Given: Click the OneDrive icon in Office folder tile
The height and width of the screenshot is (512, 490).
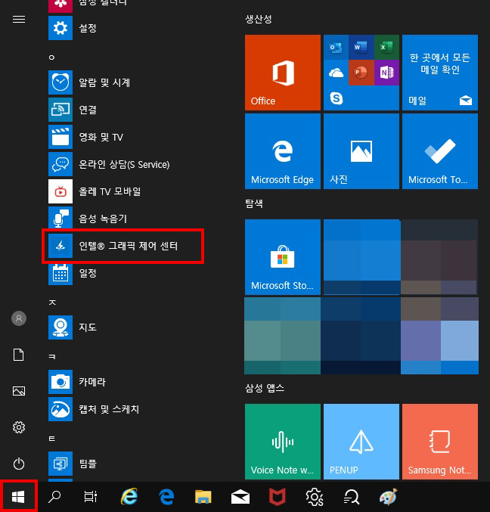Looking at the screenshot, I should [336, 73].
